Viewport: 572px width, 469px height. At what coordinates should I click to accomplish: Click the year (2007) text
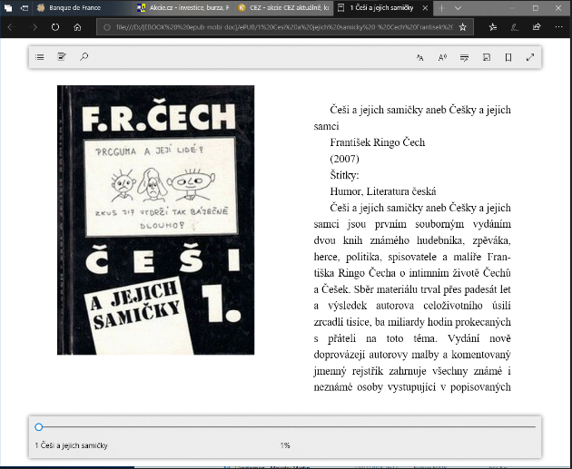[x=344, y=159]
